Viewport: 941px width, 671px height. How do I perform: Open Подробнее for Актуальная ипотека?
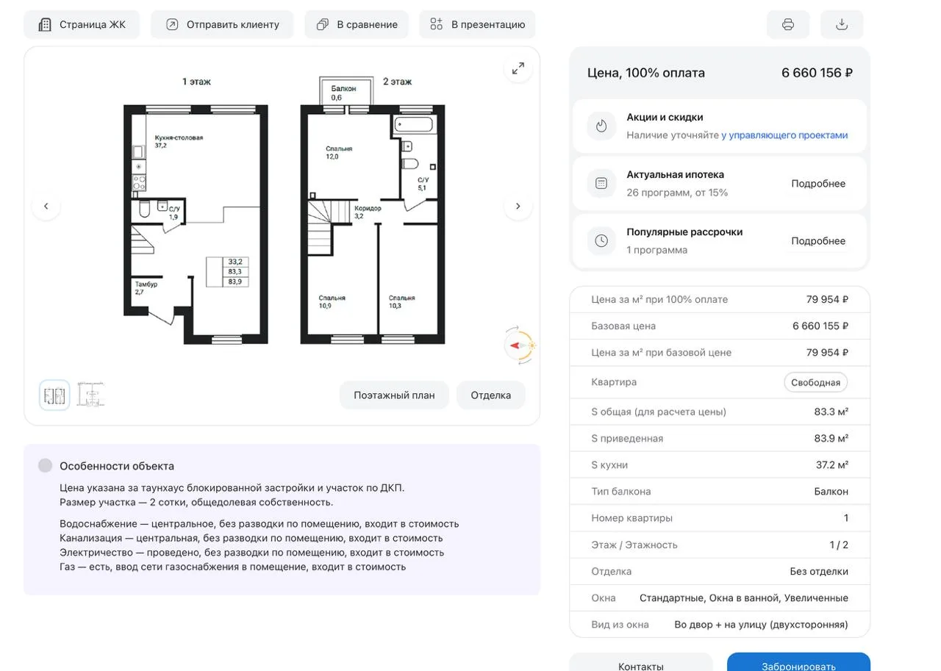pos(818,184)
